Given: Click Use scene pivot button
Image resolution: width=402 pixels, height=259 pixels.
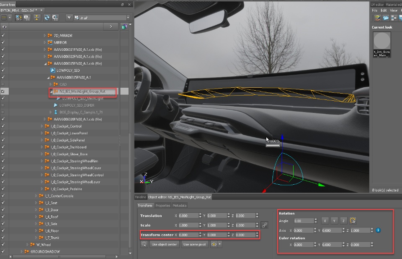Looking at the screenshot, I should (x=195, y=244).
